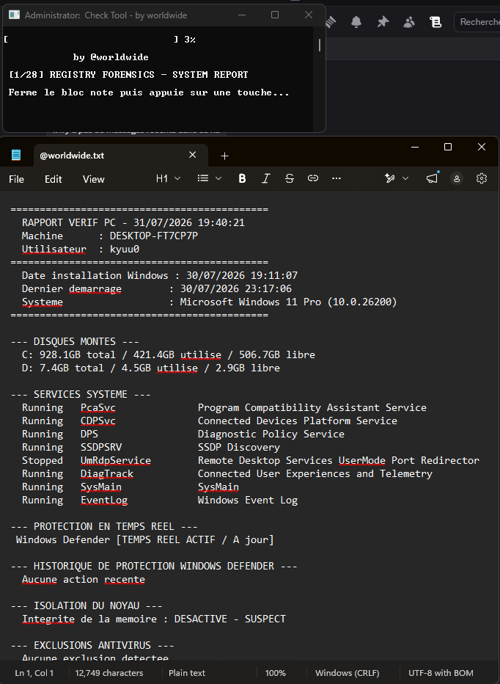Click the machine name DESKTOP-FT7CP7P
500x684 pixels.
click(x=154, y=236)
